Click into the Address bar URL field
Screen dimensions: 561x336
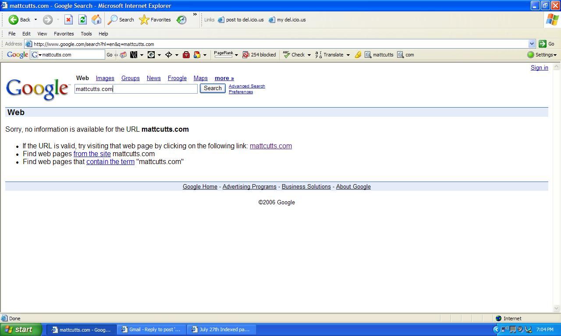280,44
